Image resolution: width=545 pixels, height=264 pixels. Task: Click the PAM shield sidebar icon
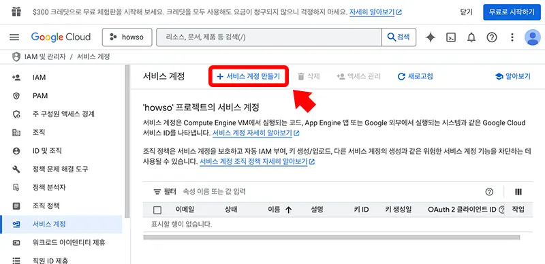click(x=16, y=96)
